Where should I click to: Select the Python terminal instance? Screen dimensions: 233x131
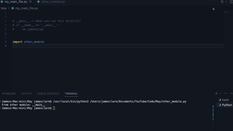point(225,105)
